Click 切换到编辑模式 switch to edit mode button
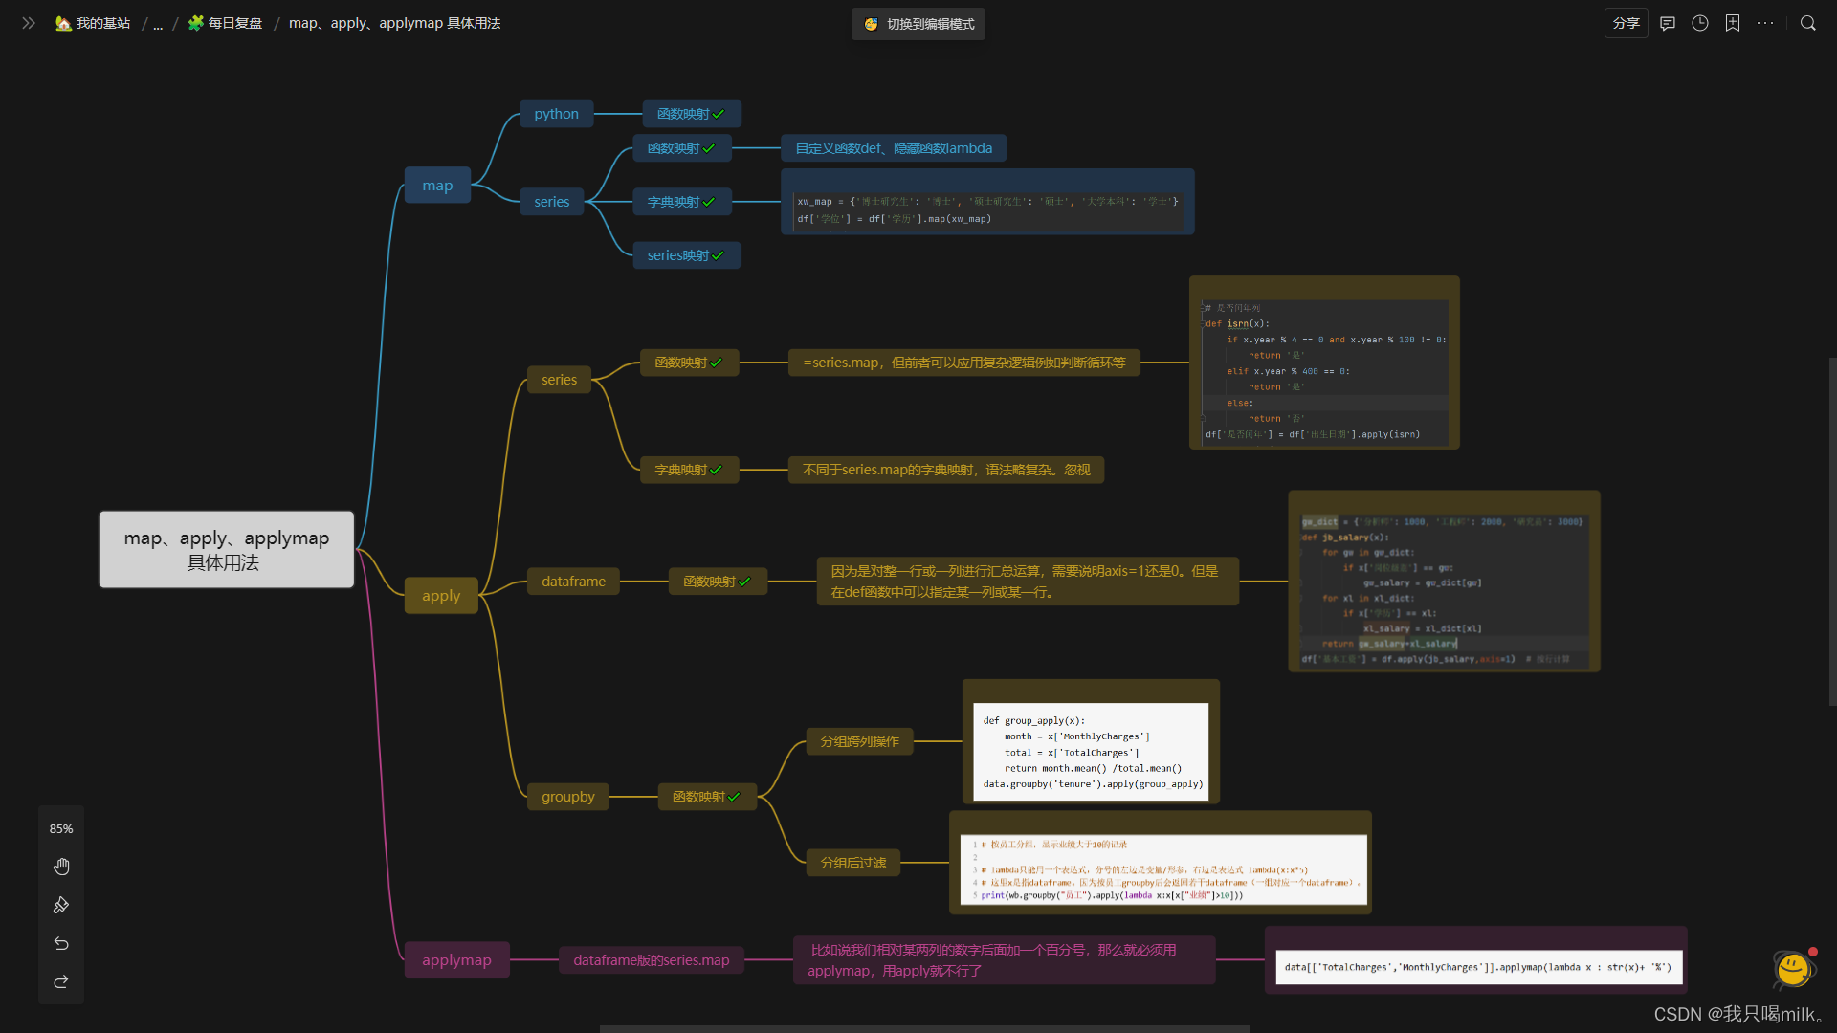 pos(918,24)
